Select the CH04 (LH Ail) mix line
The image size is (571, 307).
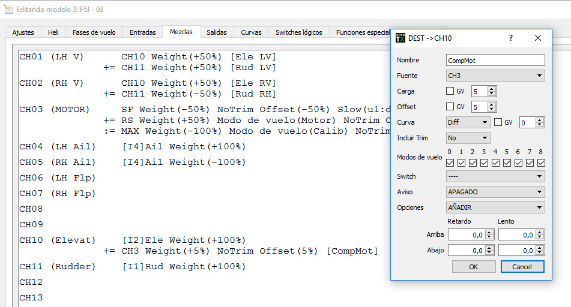[132, 147]
